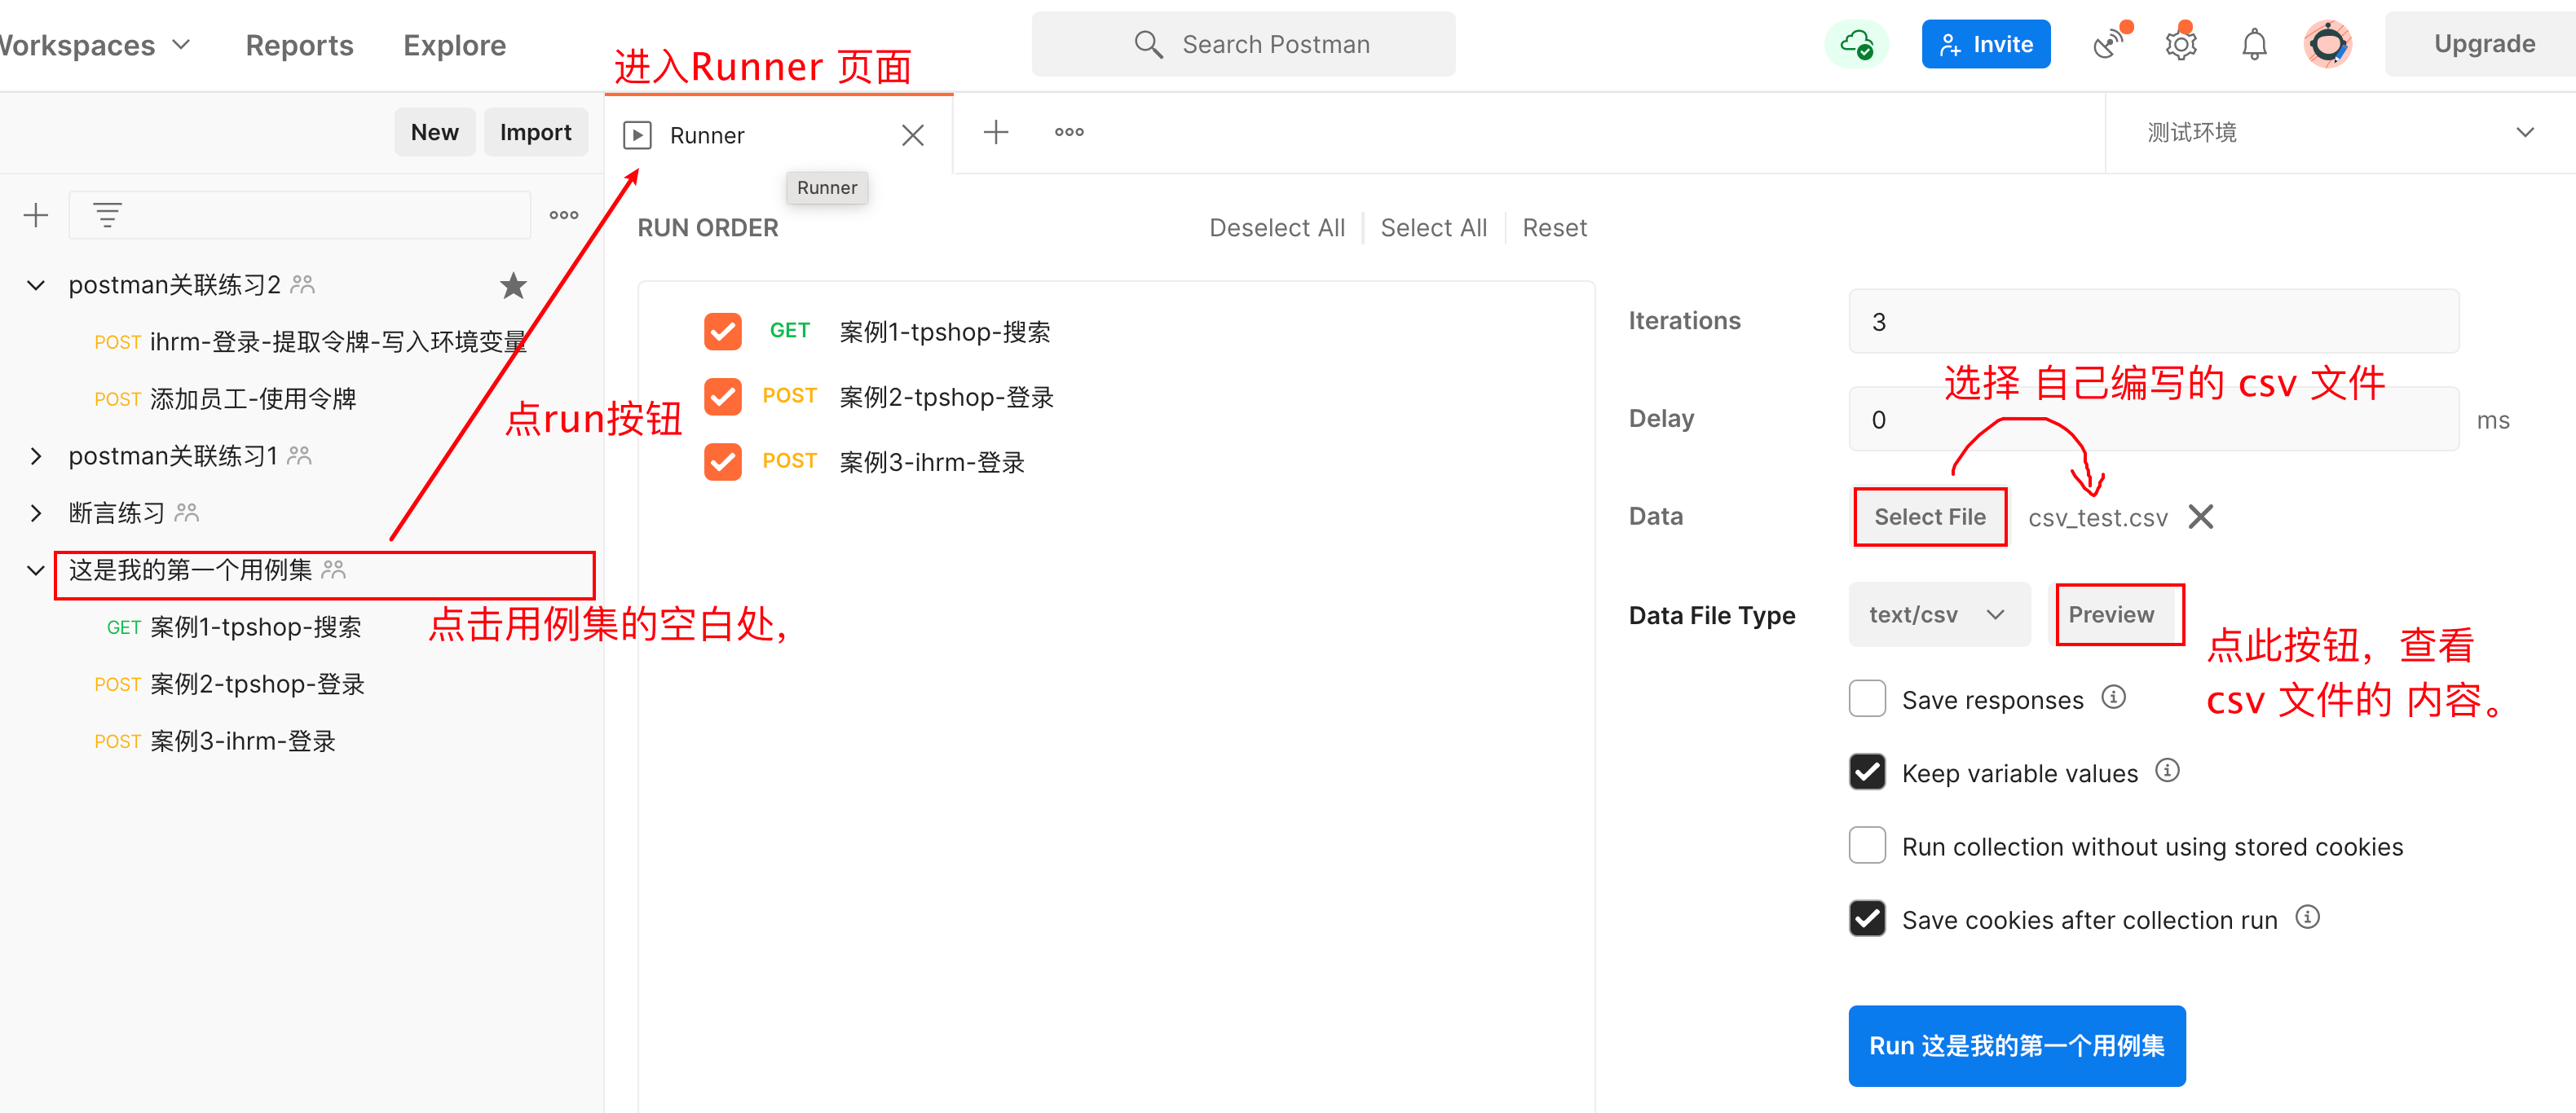
Task: Open a new tab with plus icon
Action: click(996, 132)
